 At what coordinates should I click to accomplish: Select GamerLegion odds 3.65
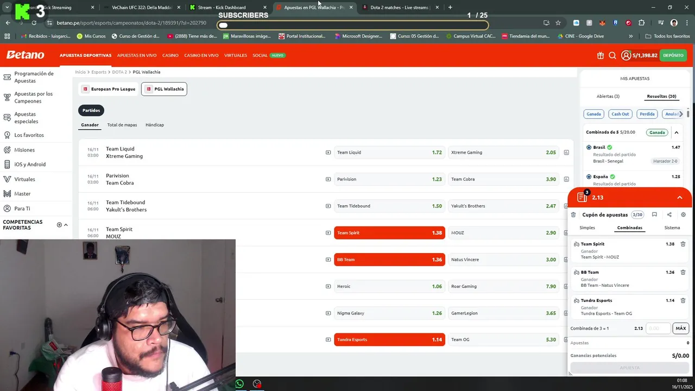tap(503, 313)
